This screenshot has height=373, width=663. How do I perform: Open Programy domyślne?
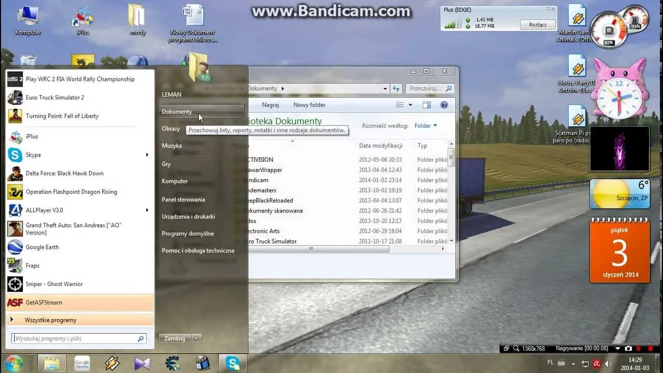tap(188, 234)
